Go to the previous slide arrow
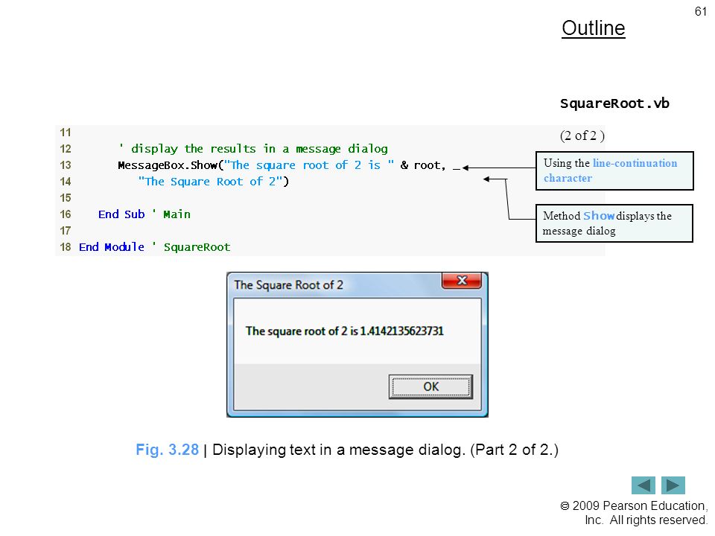The height and width of the screenshot is (536, 715). (x=643, y=485)
